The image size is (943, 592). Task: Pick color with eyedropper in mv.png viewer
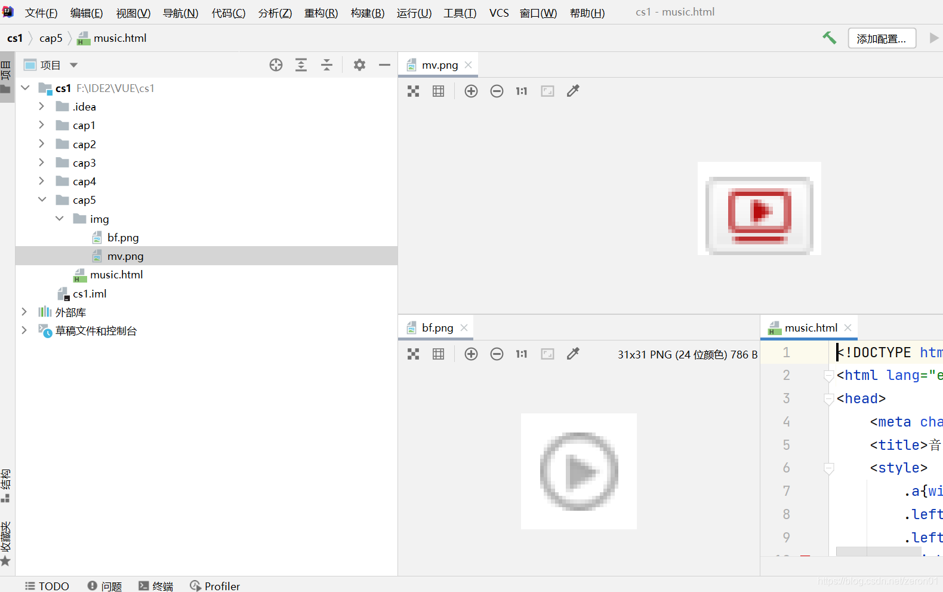point(573,91)
